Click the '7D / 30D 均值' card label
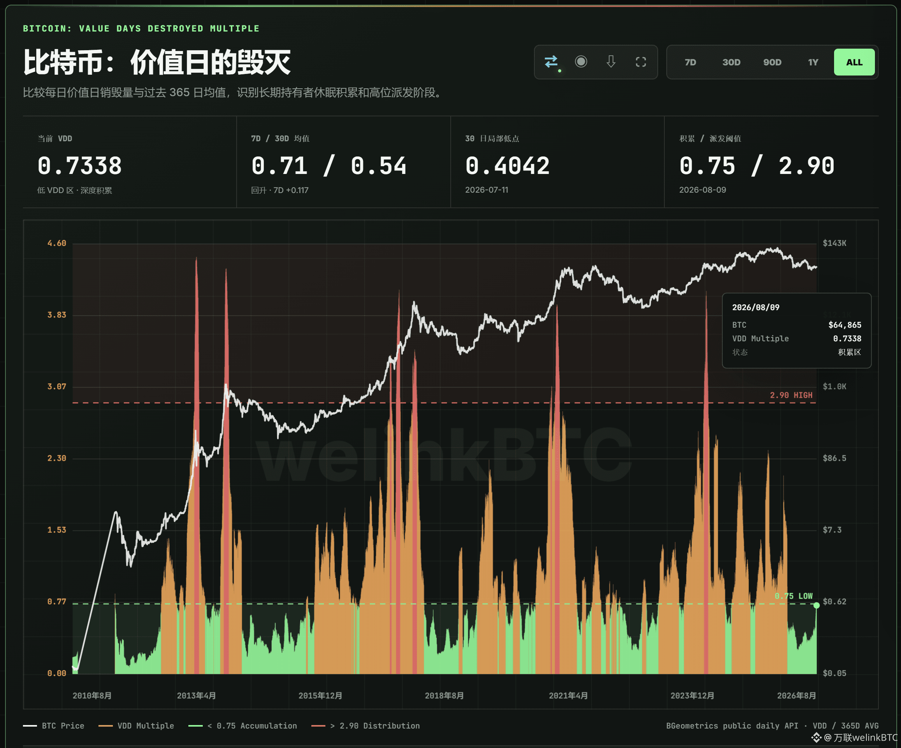The height and width of the screenshot is (748, 901). 280,139
